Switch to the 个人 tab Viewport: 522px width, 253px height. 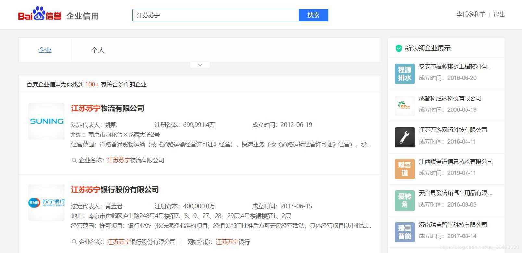pos(98,50)
